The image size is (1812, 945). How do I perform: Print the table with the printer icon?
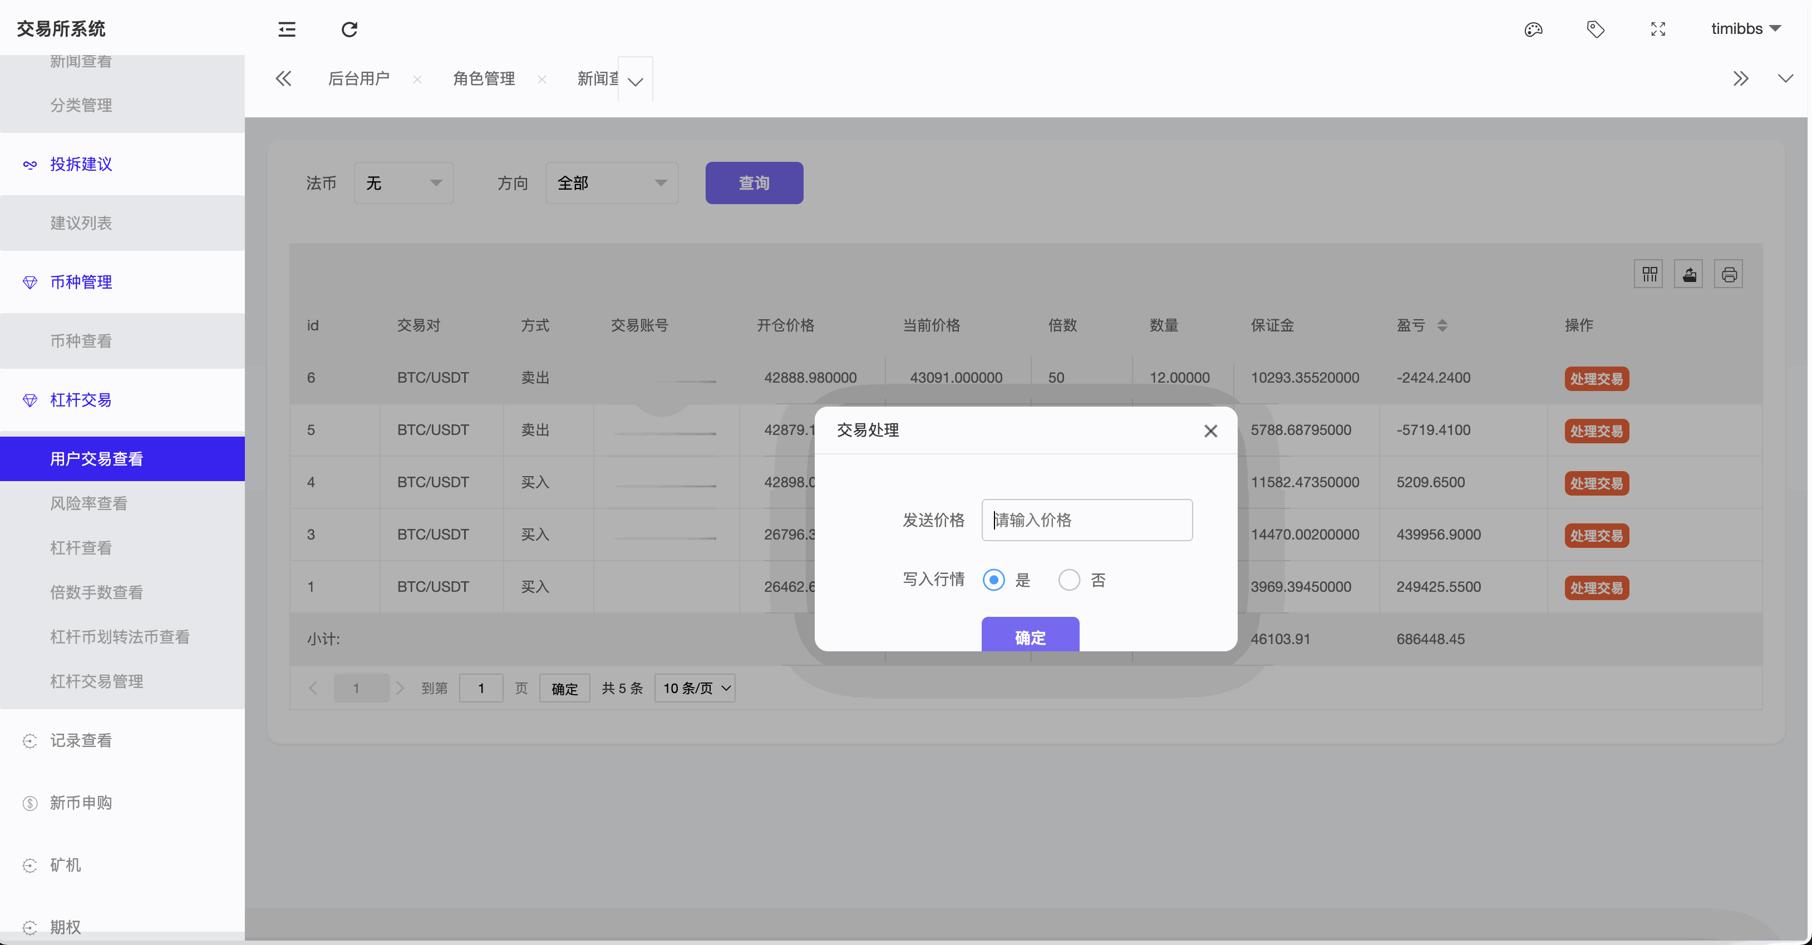click(1730, 274)
